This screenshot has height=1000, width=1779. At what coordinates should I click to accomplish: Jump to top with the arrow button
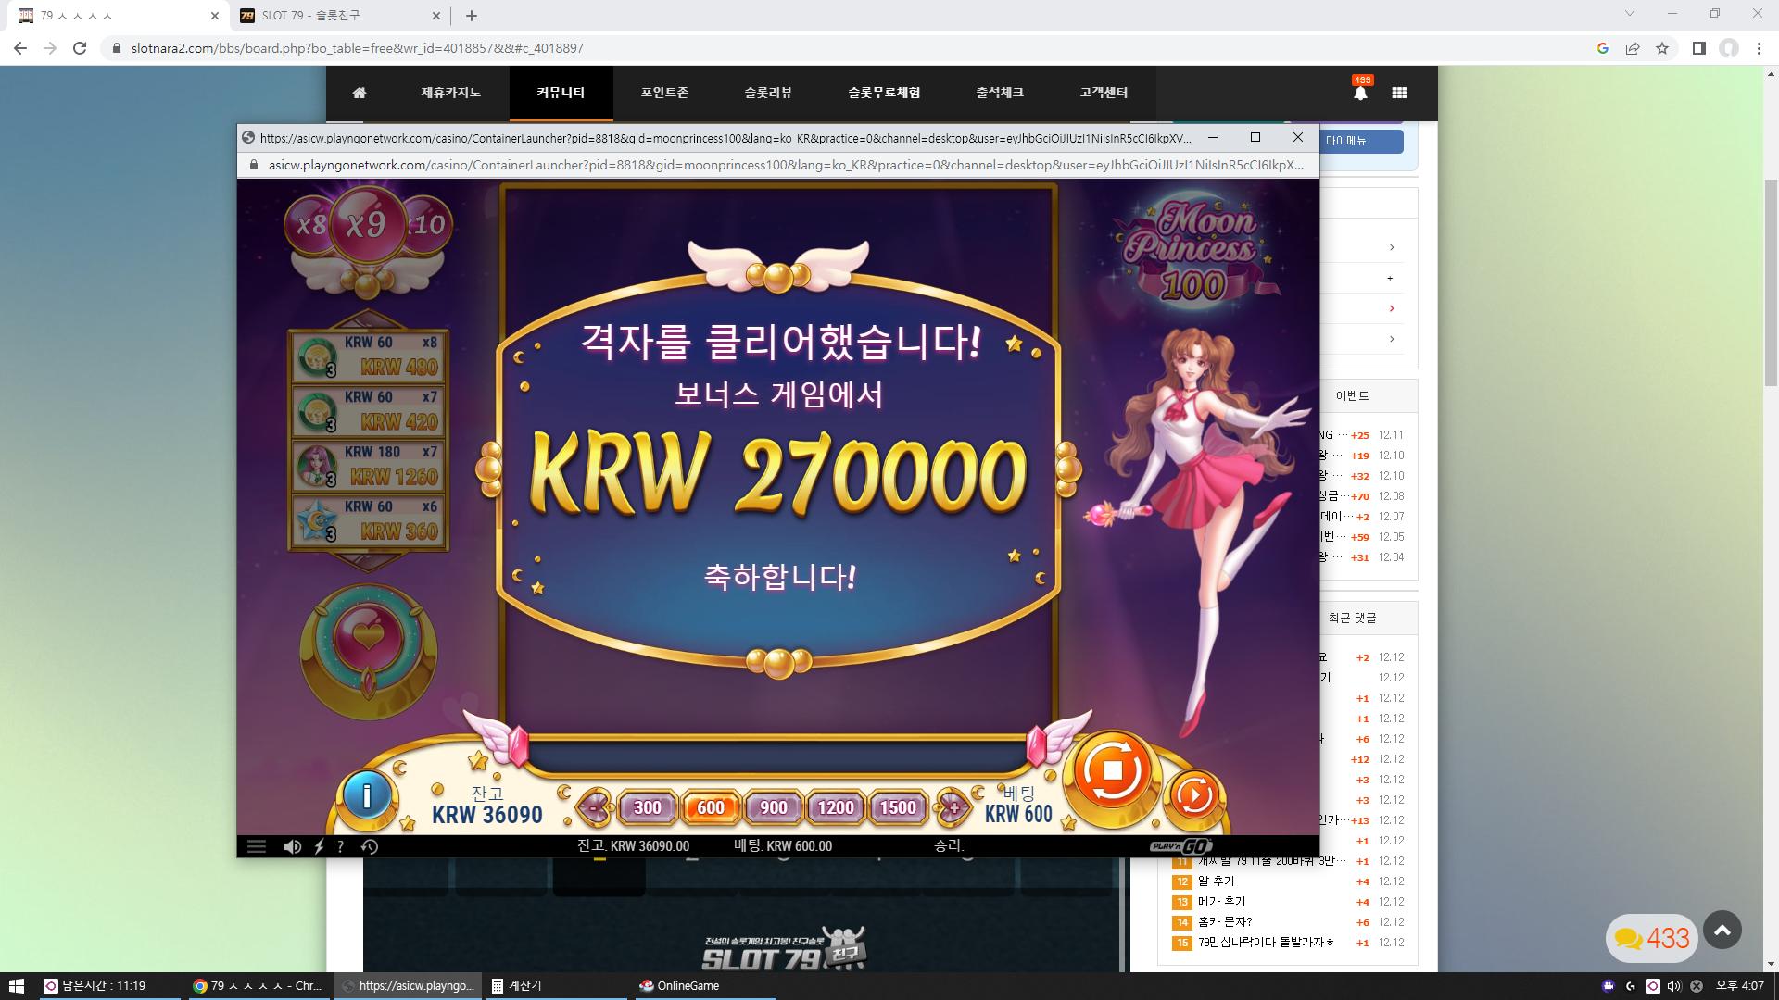(x=1722, y=931)
